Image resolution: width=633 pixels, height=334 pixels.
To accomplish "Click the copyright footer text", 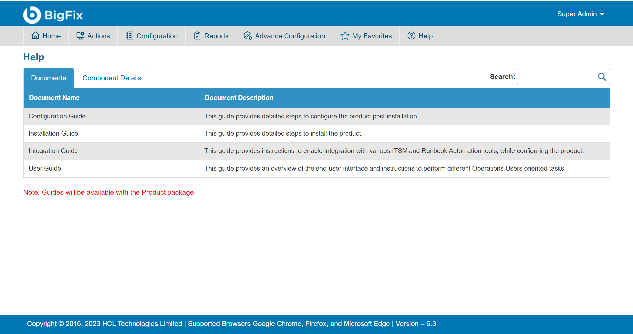I will [231, 324].
